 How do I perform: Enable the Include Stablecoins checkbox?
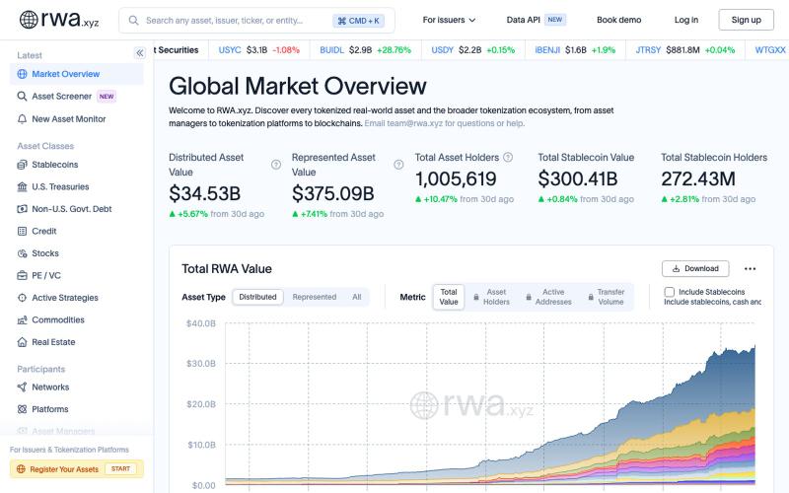point(670,292)
